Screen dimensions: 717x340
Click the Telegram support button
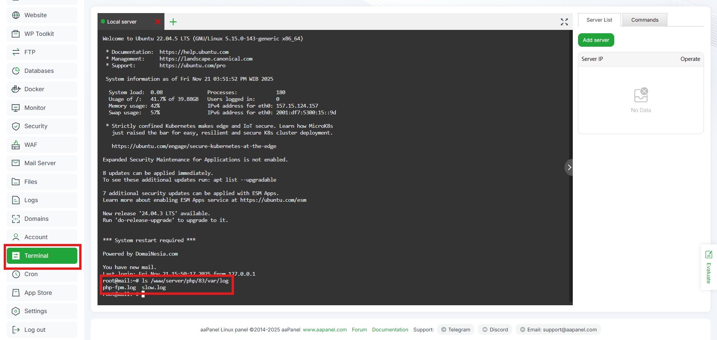456,330
